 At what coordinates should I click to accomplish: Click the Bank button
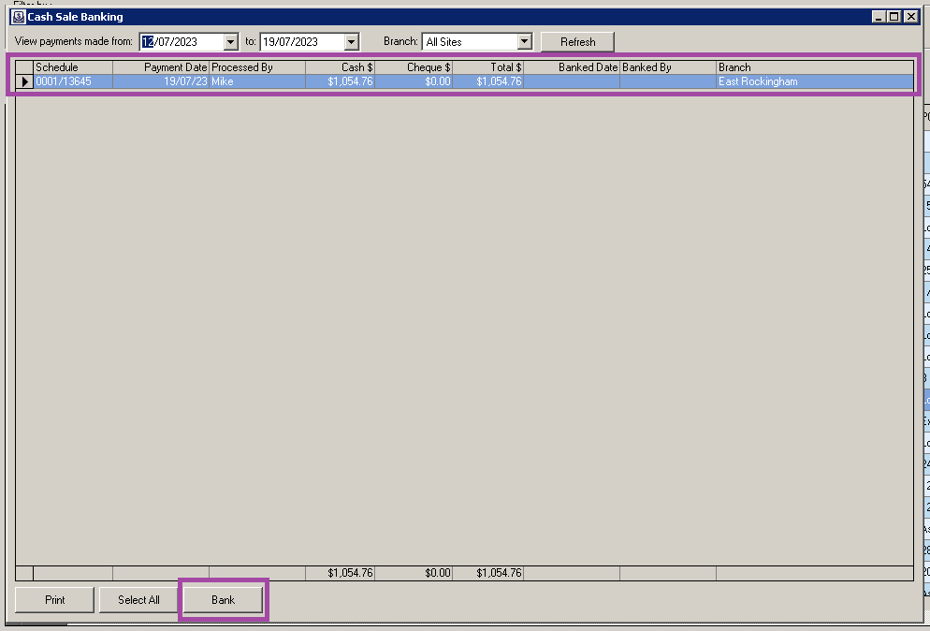pyautogui.click(x=223, y=599)
